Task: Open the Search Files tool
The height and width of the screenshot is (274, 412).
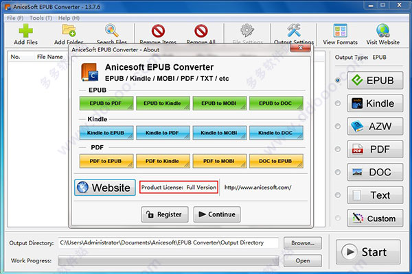Action: point(111,32)
